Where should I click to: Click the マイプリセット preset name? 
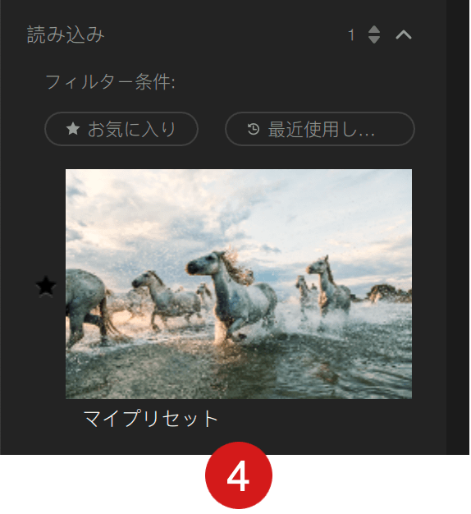[151, 419]
